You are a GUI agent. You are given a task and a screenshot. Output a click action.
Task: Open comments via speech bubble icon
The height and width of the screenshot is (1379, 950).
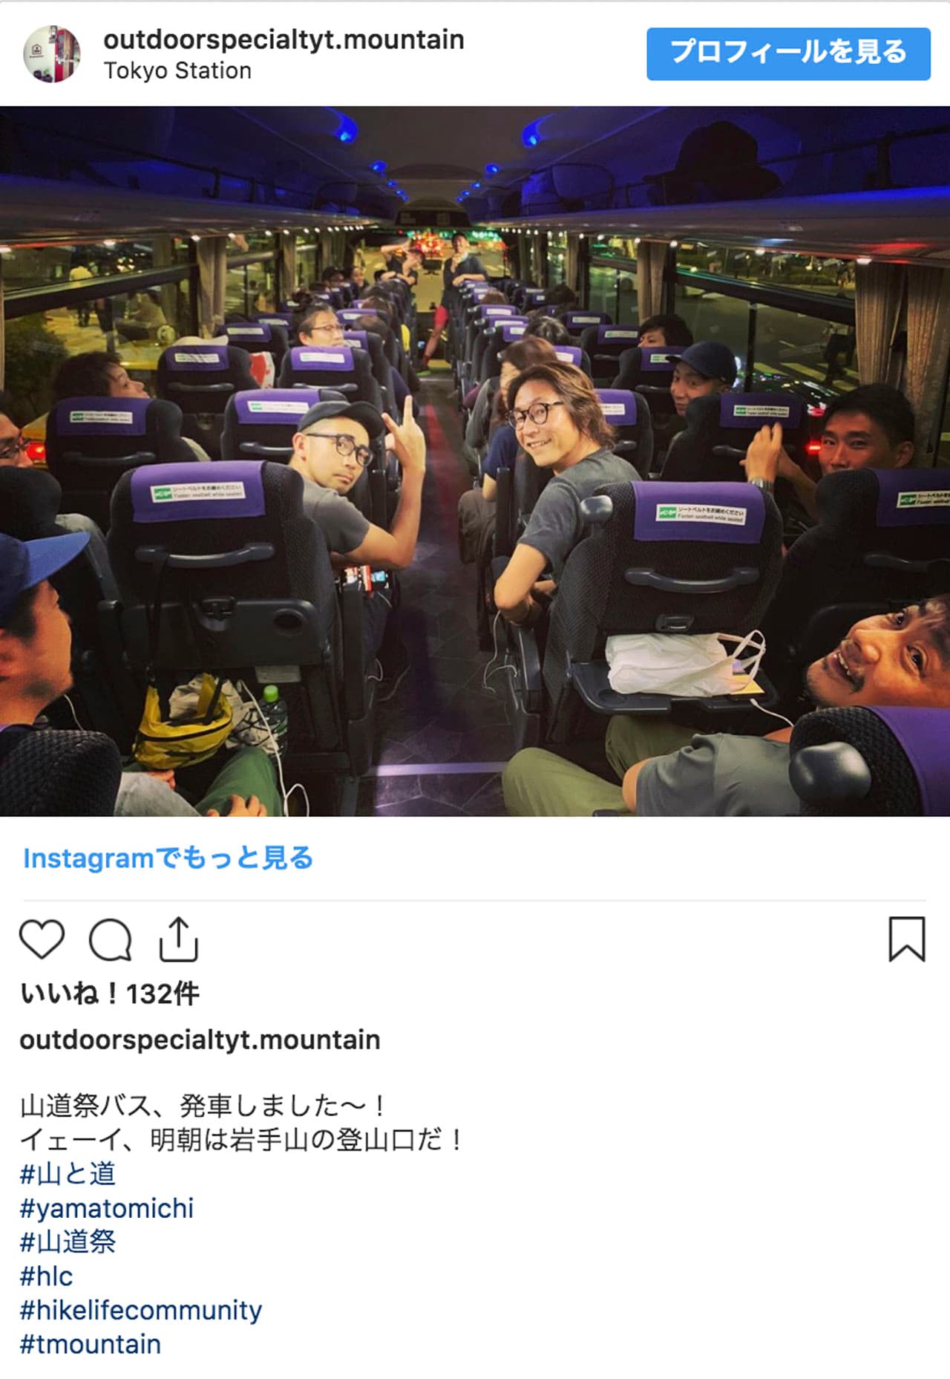coord(111,940)
